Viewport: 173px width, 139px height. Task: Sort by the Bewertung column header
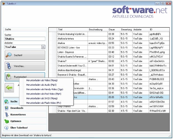[126, 29]
